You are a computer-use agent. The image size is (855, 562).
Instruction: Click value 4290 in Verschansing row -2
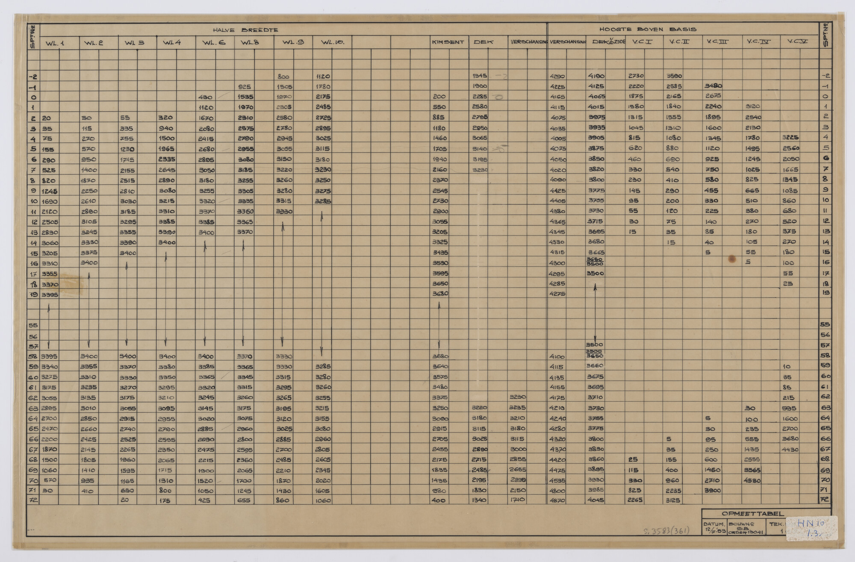557,77
